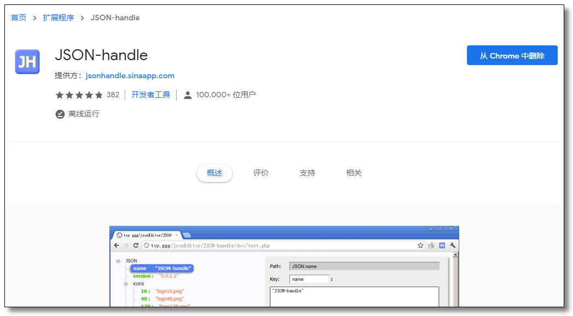Screen dimensions: 573x316
Task: Click the Key input containing name
Action: pyautogui.click(x=309, y=279)
